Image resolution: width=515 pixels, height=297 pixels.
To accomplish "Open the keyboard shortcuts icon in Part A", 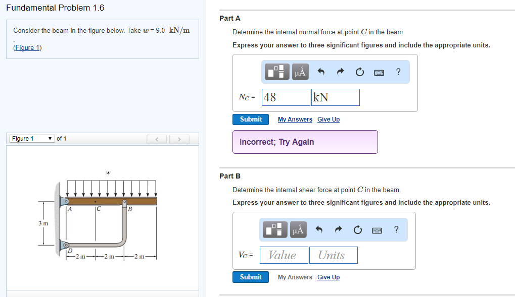I will click(x=378, y=72).
